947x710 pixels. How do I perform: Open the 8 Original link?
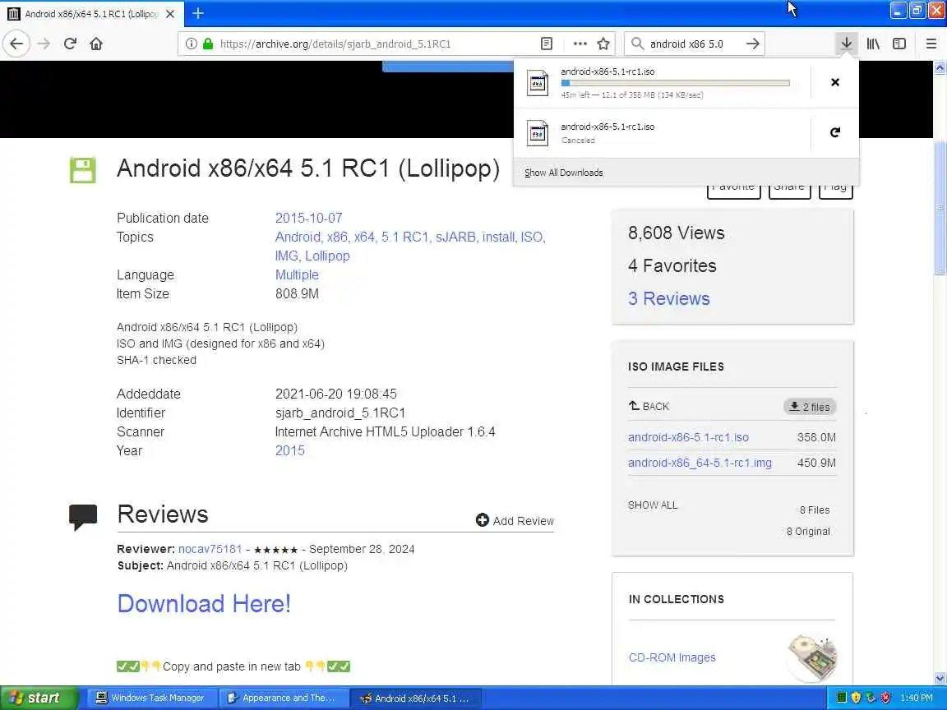click(x=808, y=532)
